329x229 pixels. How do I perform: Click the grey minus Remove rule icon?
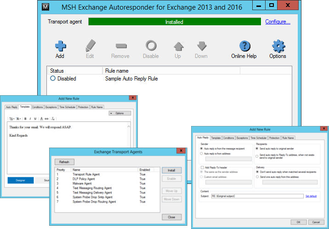coord(121,46)
